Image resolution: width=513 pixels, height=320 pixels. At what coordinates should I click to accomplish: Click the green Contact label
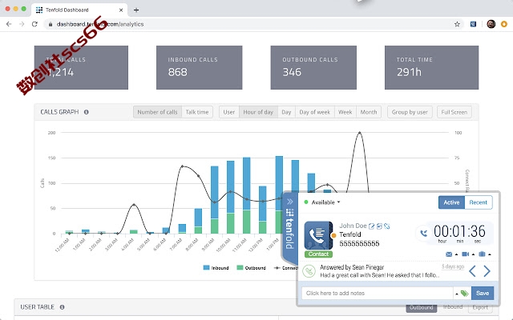[x=318, y=254]
